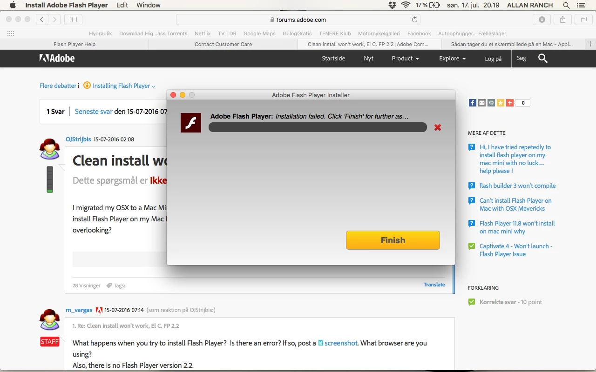Show the Safari sidebar
Viewport: 596px width, 372px height.
click(73, 20)
